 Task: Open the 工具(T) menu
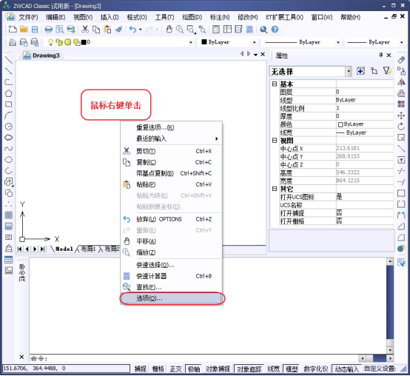pos(164,17)
